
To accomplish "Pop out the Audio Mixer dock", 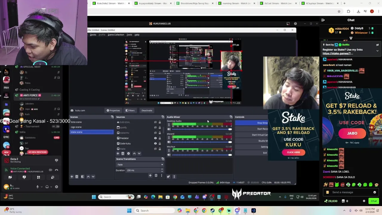I will (x=231, y=117).
